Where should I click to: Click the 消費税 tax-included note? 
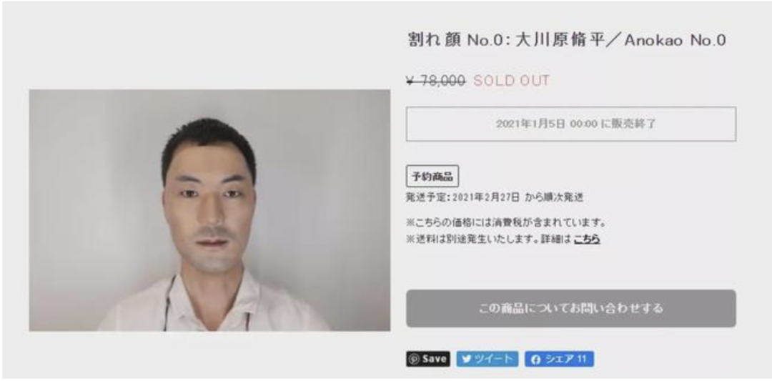(x=506, y=223)
